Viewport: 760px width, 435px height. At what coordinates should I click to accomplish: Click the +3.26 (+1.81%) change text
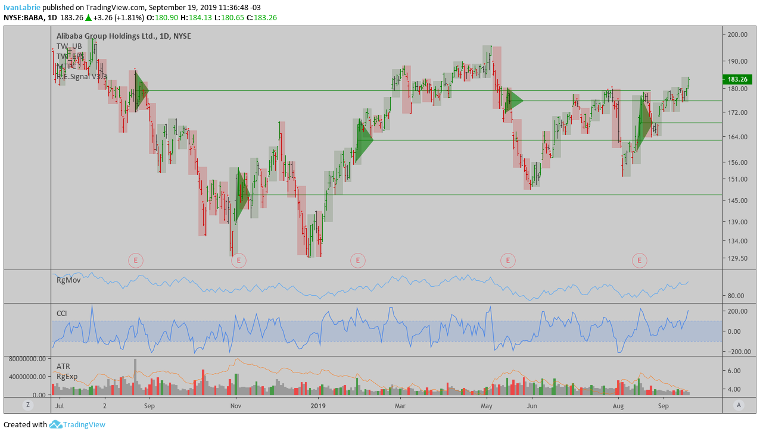pyautogui.click(x=118, y=18)
